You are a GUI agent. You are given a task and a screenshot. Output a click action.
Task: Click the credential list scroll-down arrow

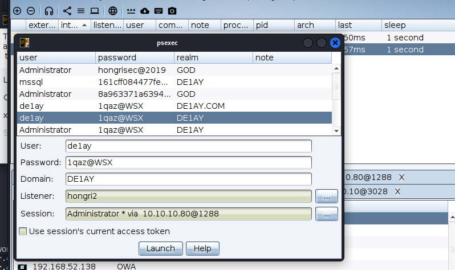(x=336, y=131)
